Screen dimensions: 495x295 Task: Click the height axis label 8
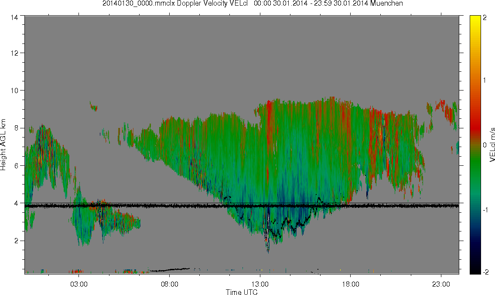tap(16, 128)
